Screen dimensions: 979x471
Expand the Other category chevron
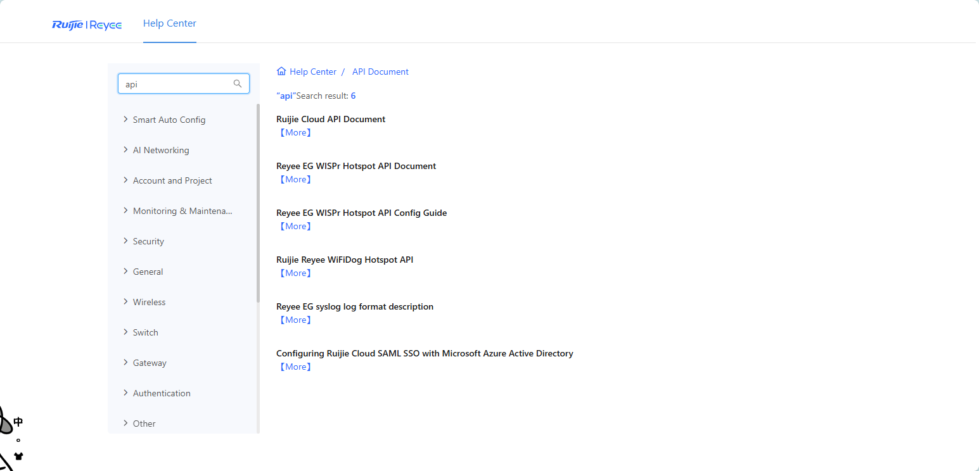click(125, 423)
